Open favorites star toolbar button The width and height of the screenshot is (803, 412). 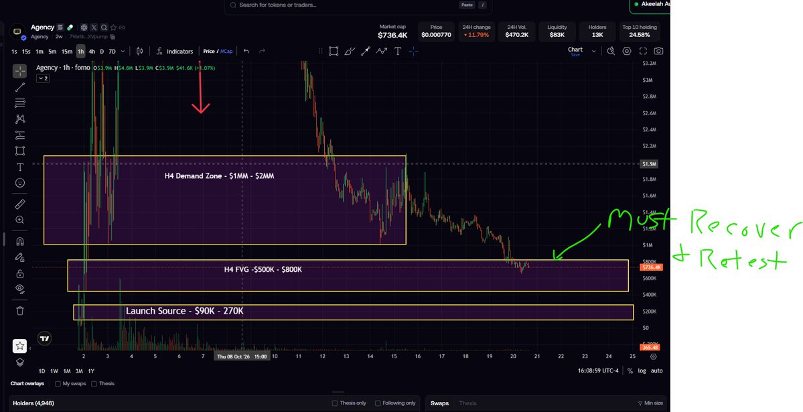click(19, 346)
